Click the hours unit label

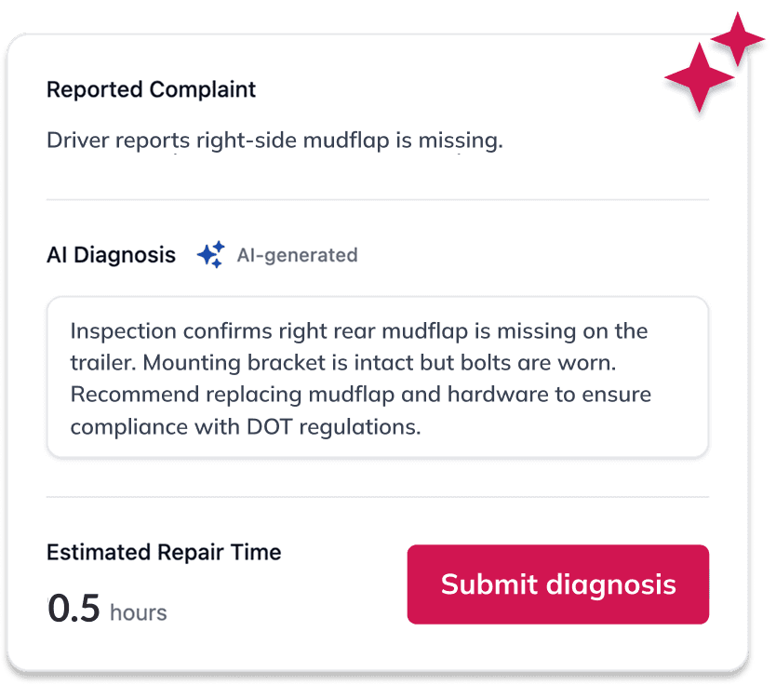coord(138,612)
